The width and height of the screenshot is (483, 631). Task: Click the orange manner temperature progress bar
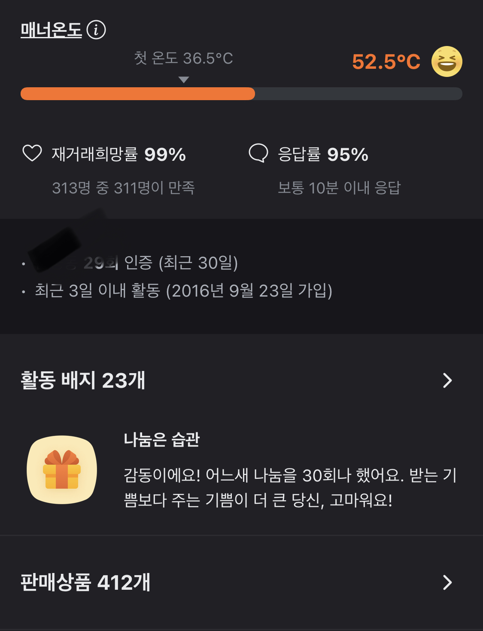pyautogui.click(x=138, y=94)
